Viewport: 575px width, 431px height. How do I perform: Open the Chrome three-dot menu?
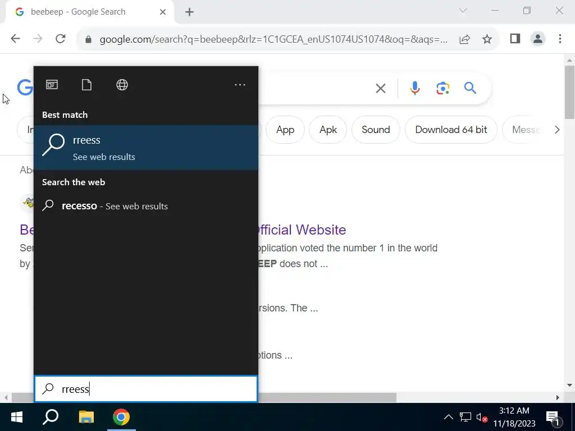560,39
